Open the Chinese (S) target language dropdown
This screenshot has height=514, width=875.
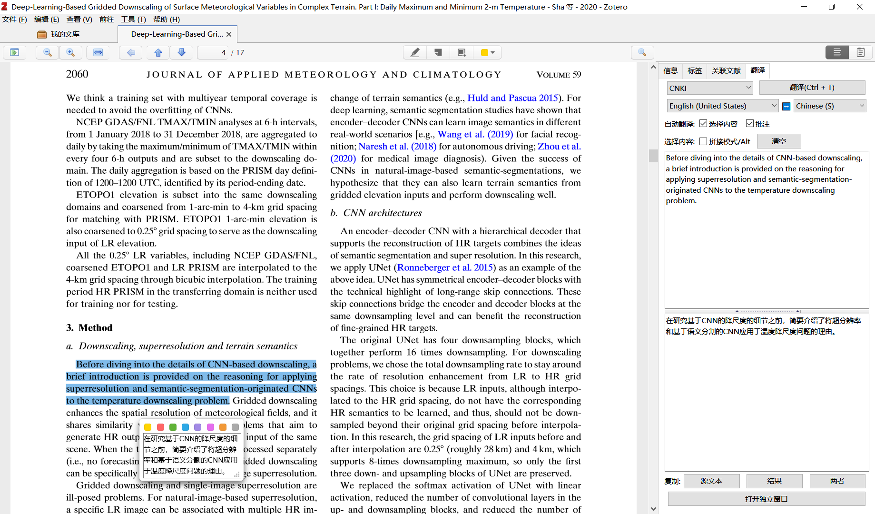(830, 106)
